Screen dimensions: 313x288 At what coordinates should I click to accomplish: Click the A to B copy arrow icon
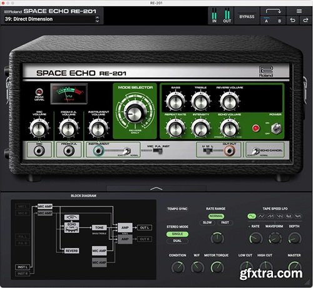click(273, 11)
